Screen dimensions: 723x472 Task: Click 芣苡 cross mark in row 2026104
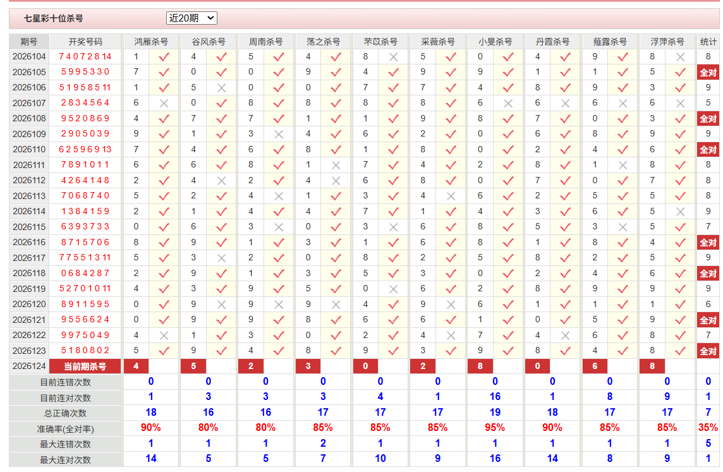[393, 57]
